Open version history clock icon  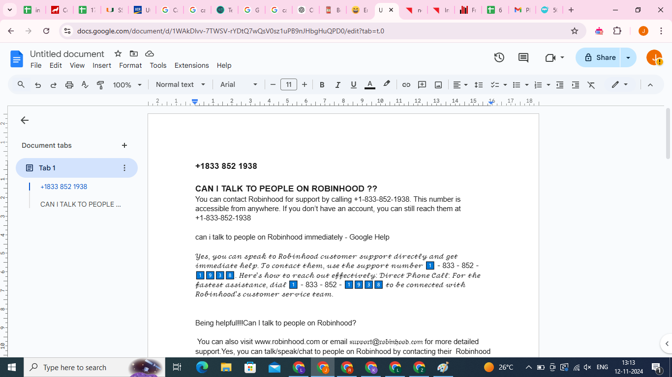pyautogui.click(x=499, y=57)
